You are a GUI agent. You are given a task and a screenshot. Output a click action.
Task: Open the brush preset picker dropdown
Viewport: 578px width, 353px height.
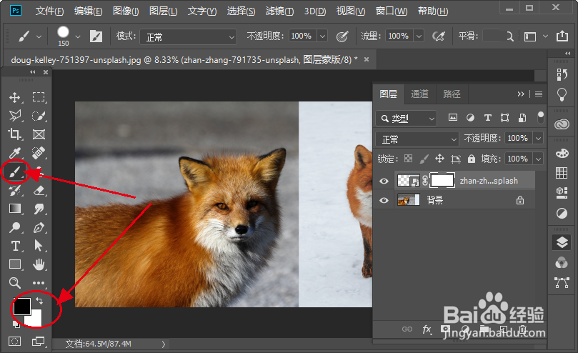78,36
